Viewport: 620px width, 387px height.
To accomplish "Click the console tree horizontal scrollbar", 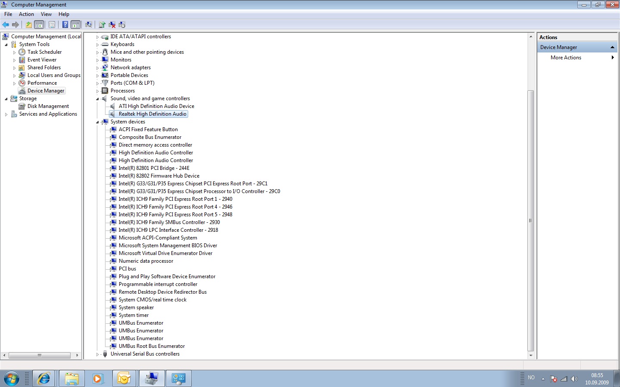I will pos(39,355).
